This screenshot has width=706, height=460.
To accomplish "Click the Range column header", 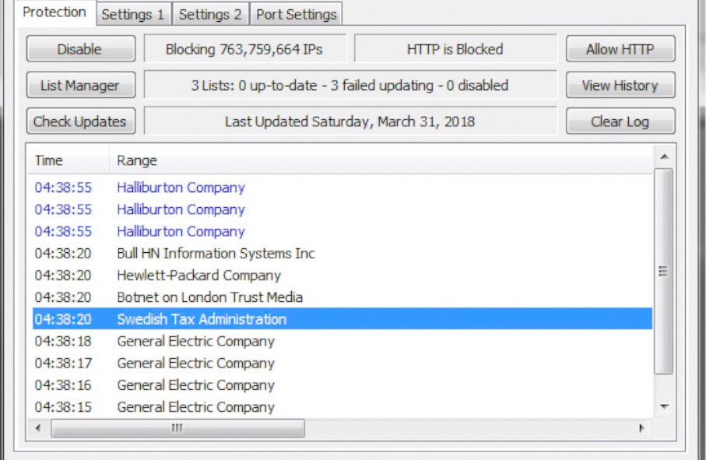I will (x=137, y=160).
